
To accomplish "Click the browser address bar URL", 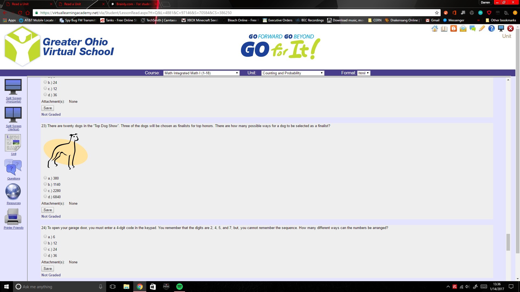I will click(135, 13).
